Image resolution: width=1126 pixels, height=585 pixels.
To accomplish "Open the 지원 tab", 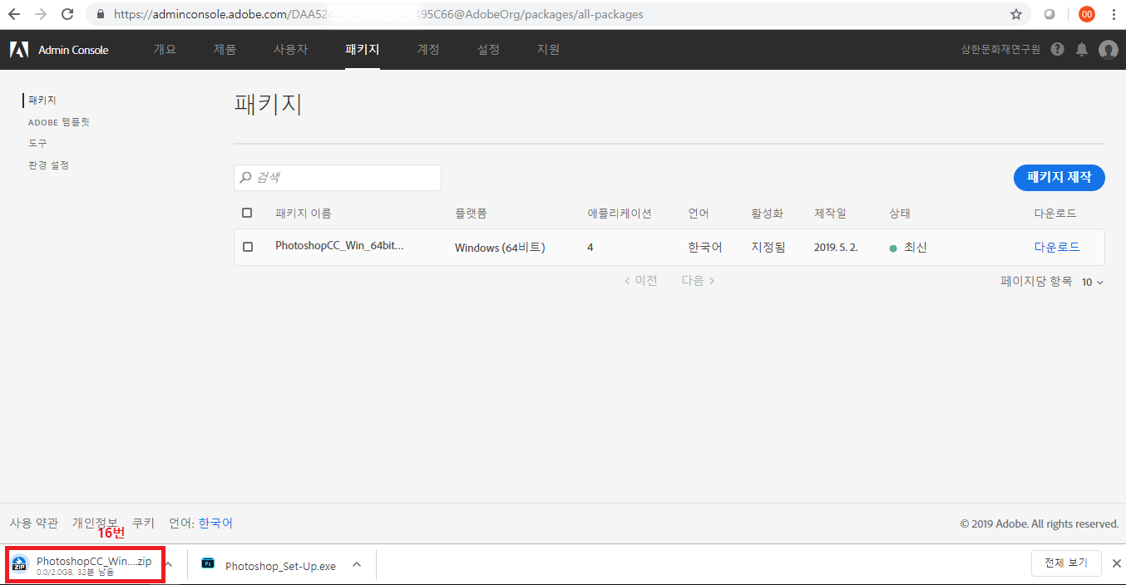I will click(x=548, y=49).
